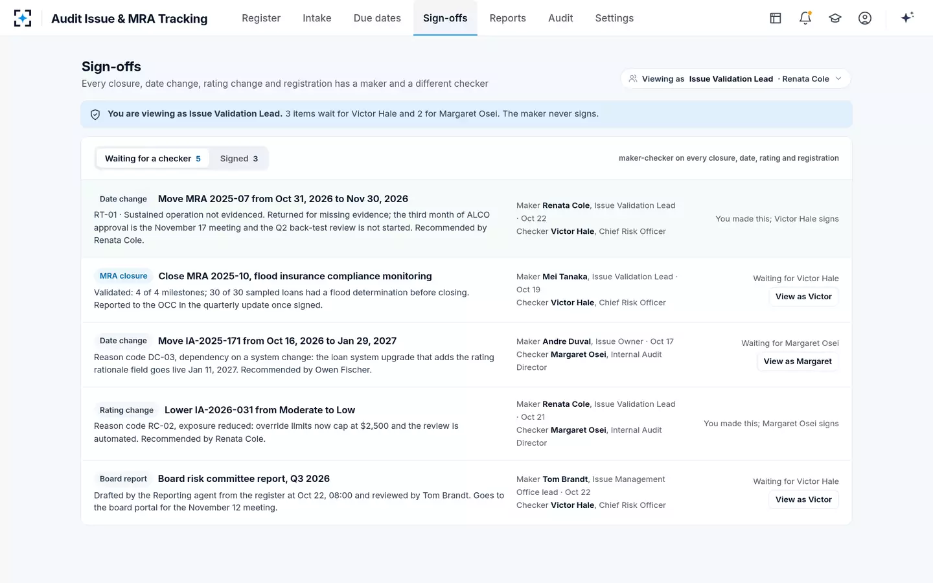Click 'You made this; Victor Hale signs'
The width and height of the screenshot is (933, 583).
777,219
